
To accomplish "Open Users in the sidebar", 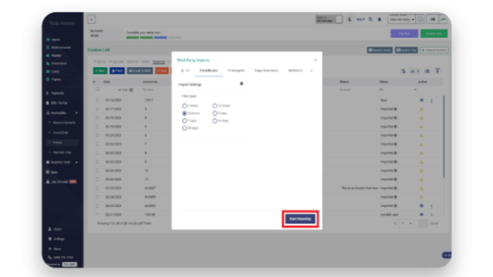I will tap(55, 229).
